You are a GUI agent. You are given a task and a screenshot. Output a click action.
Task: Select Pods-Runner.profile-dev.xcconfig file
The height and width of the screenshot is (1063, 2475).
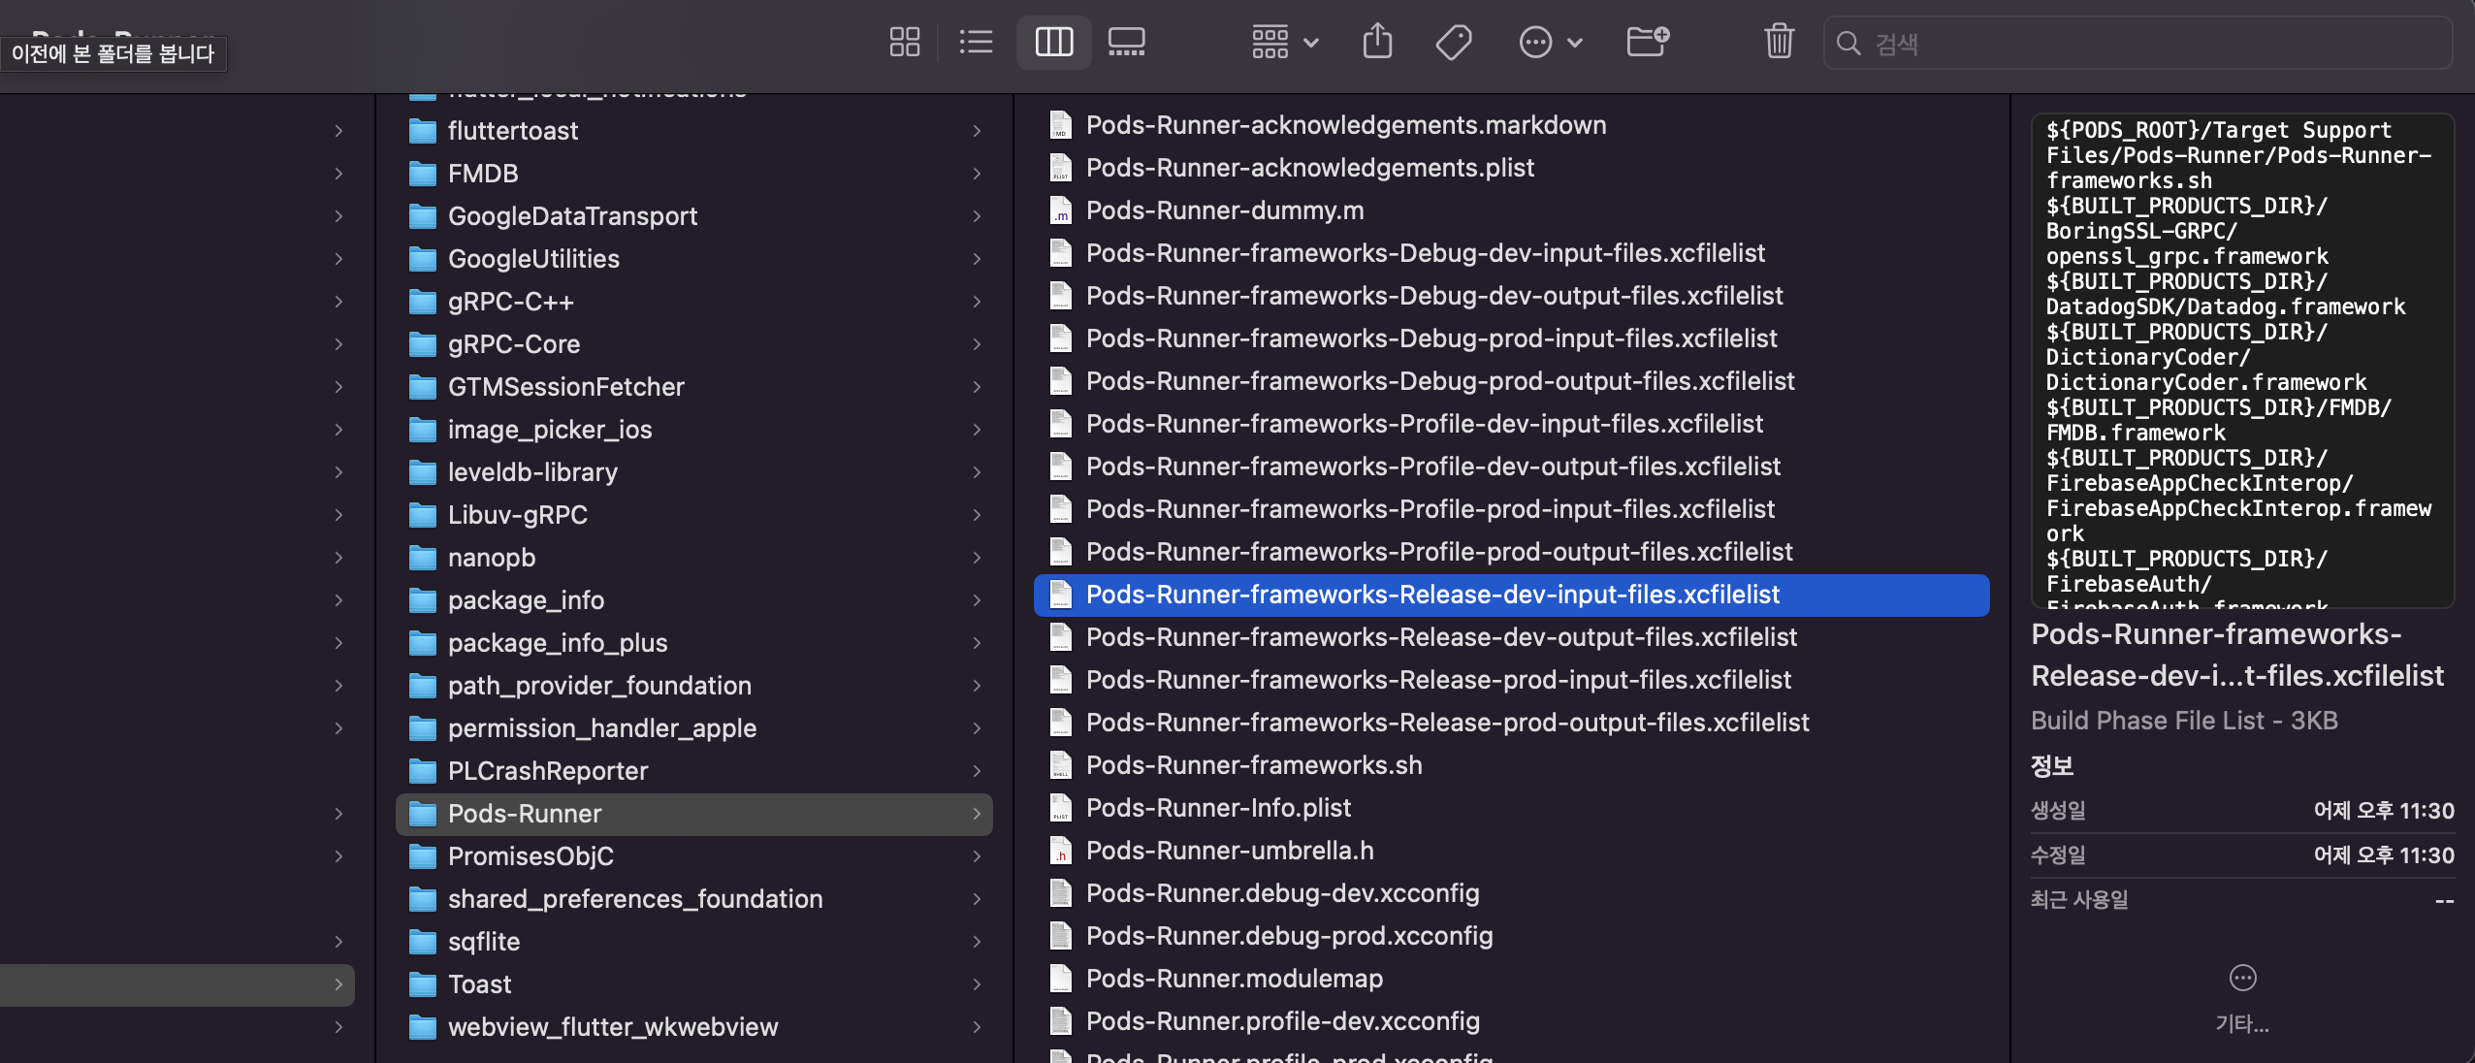[x=1511, y=1021]
